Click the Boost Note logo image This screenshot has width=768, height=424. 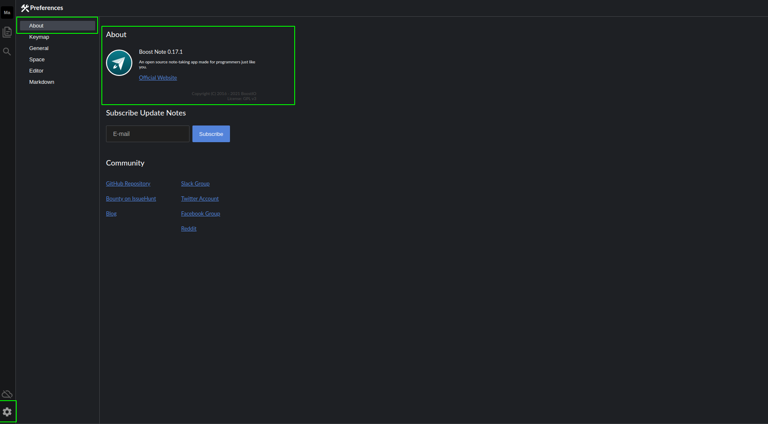click(119, 63)
